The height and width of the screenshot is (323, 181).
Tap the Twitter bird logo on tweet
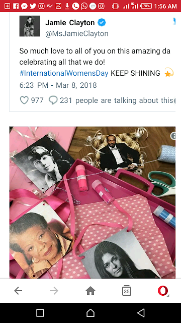[x=174, y=22]
